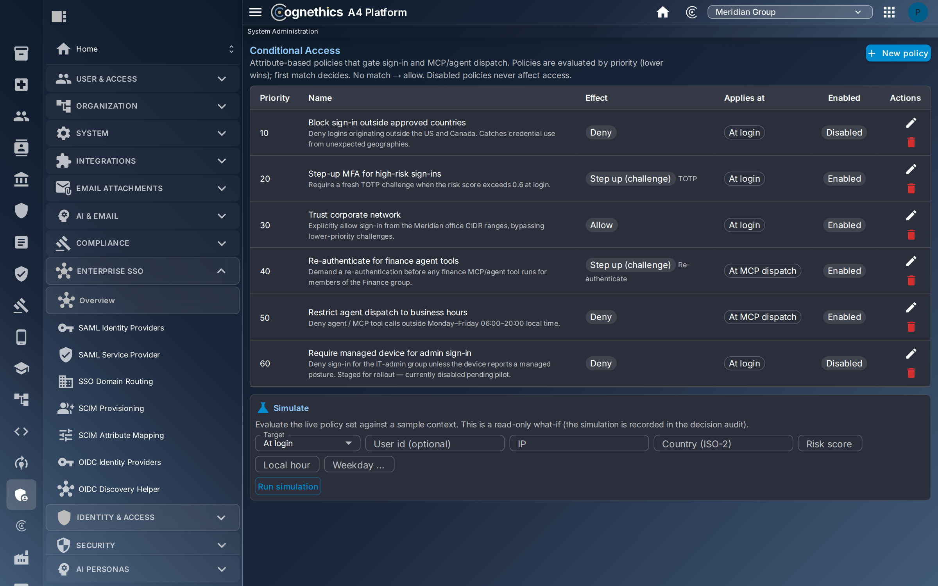This screenshot has height=586, width=938.
Task: Open the apps grid launcher
Action: [889, 12]
